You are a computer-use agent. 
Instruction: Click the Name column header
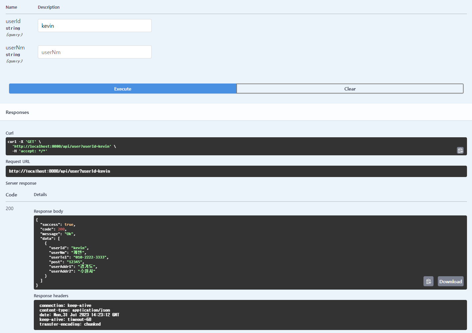click(11, 7)
